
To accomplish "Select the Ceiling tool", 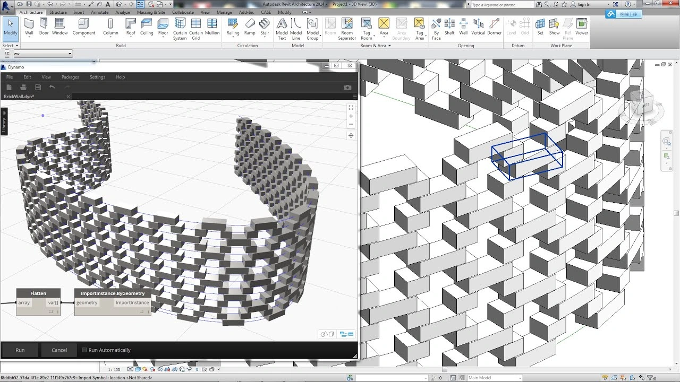I will pos(147,27).
